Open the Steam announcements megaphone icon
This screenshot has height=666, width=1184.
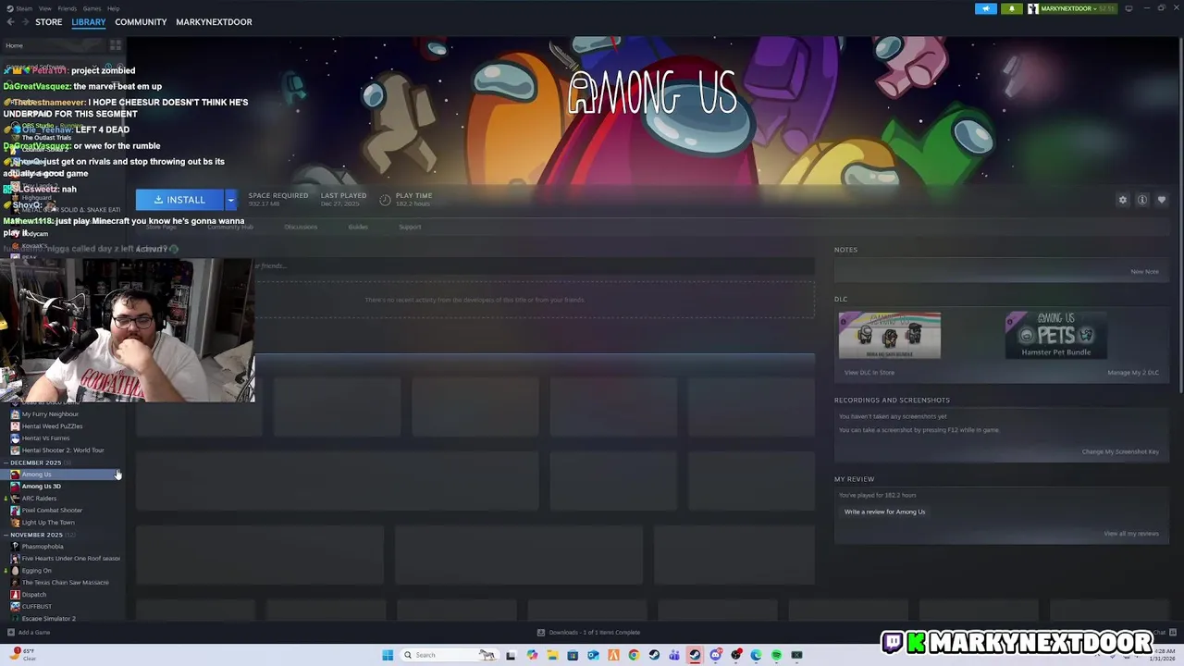coord(986,8)
